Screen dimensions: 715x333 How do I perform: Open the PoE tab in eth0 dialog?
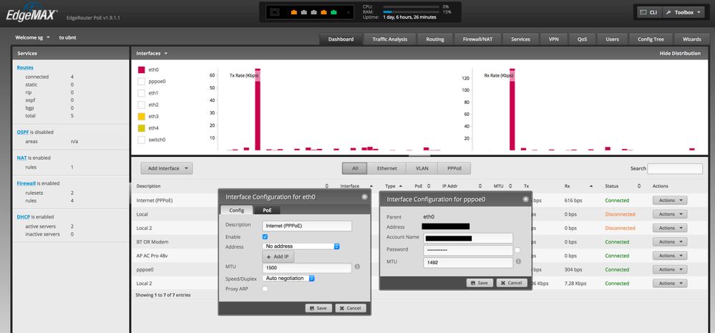tap(267, 211)
